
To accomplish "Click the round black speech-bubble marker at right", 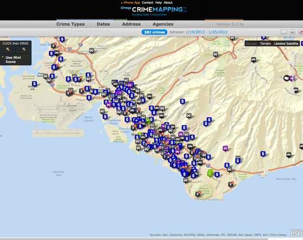I will point(287,78).
